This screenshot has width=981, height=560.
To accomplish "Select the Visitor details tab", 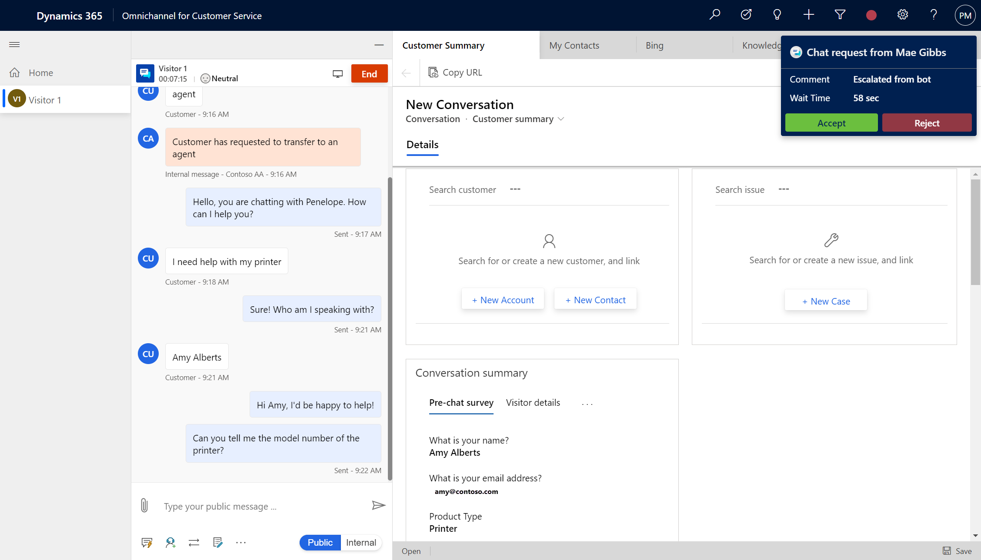I will (x=533, y=402).
